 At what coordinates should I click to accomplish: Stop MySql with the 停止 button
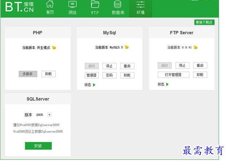tap(109, 66)
